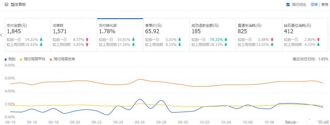The height and width of the screenshot is (125, 330).
Task: Click the 整体看板 layers icon
Action: 6,4
